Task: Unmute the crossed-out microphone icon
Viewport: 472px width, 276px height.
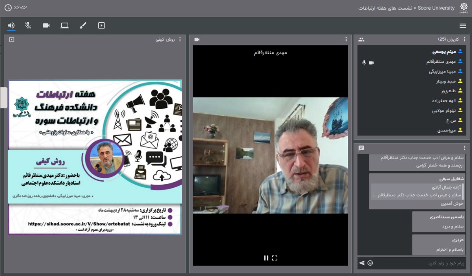Action: 28,26
